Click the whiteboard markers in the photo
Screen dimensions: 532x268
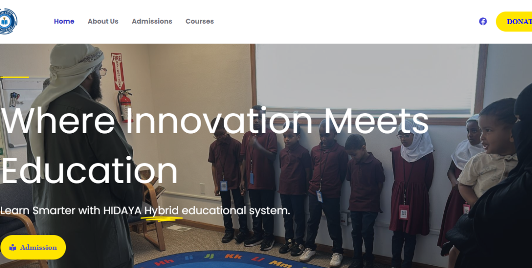point(14,99)
